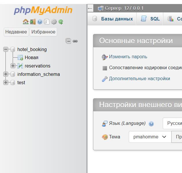Open the language dropdown showing Русский
Image resolution: width=182 pixels, height=173 pixels.
172,123
